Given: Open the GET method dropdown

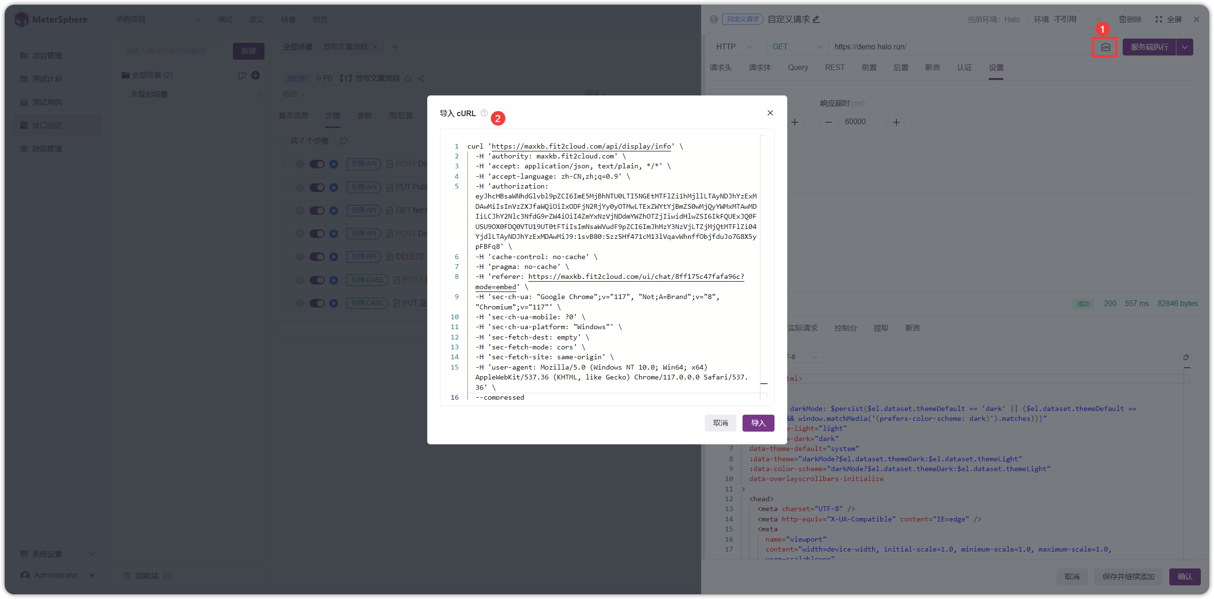Looking at the screenshot, I should click(x=798, y=47).
